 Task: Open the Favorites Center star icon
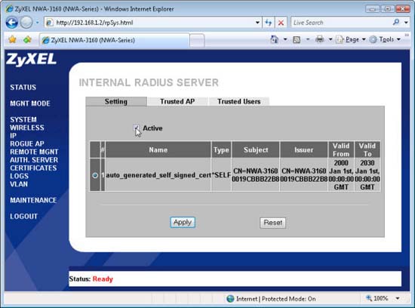(x=12, y=40)
